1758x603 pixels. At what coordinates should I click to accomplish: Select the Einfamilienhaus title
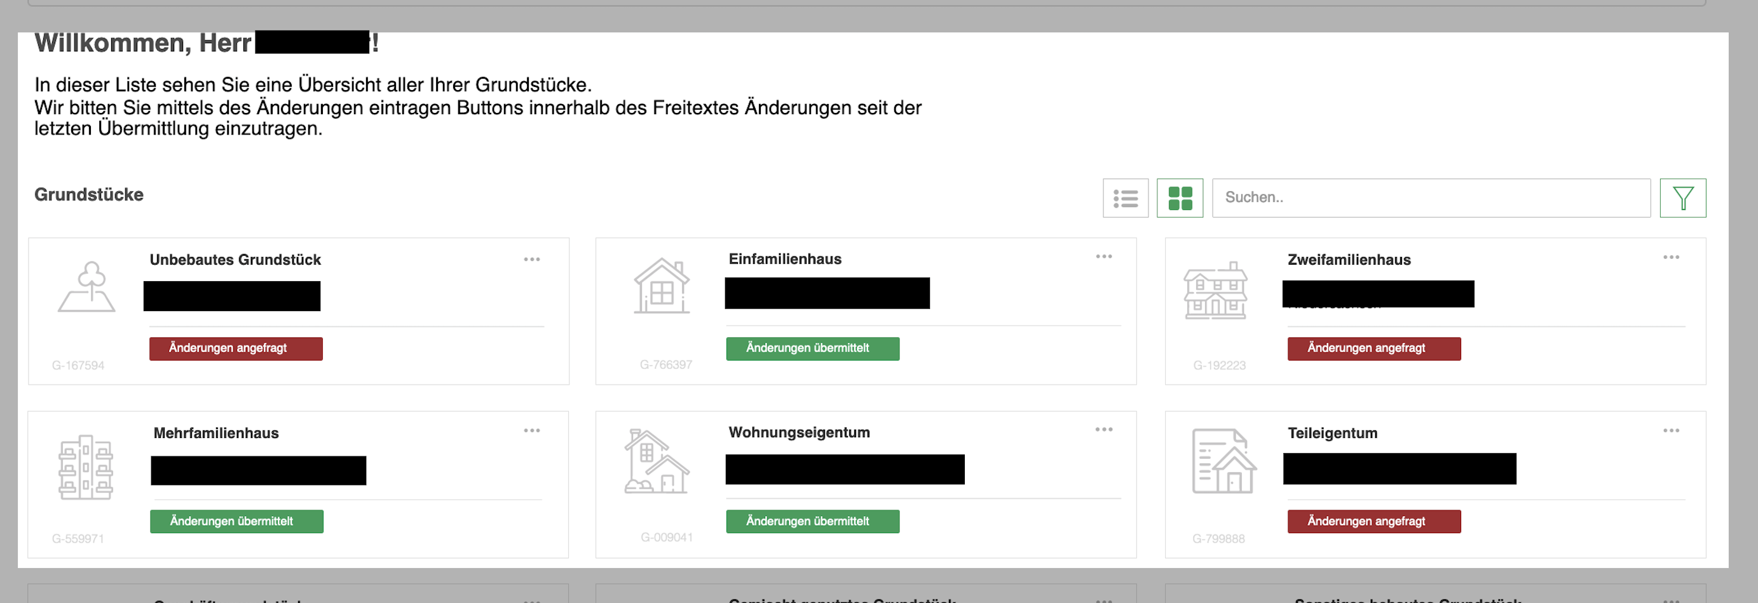(x=785, y=260)
